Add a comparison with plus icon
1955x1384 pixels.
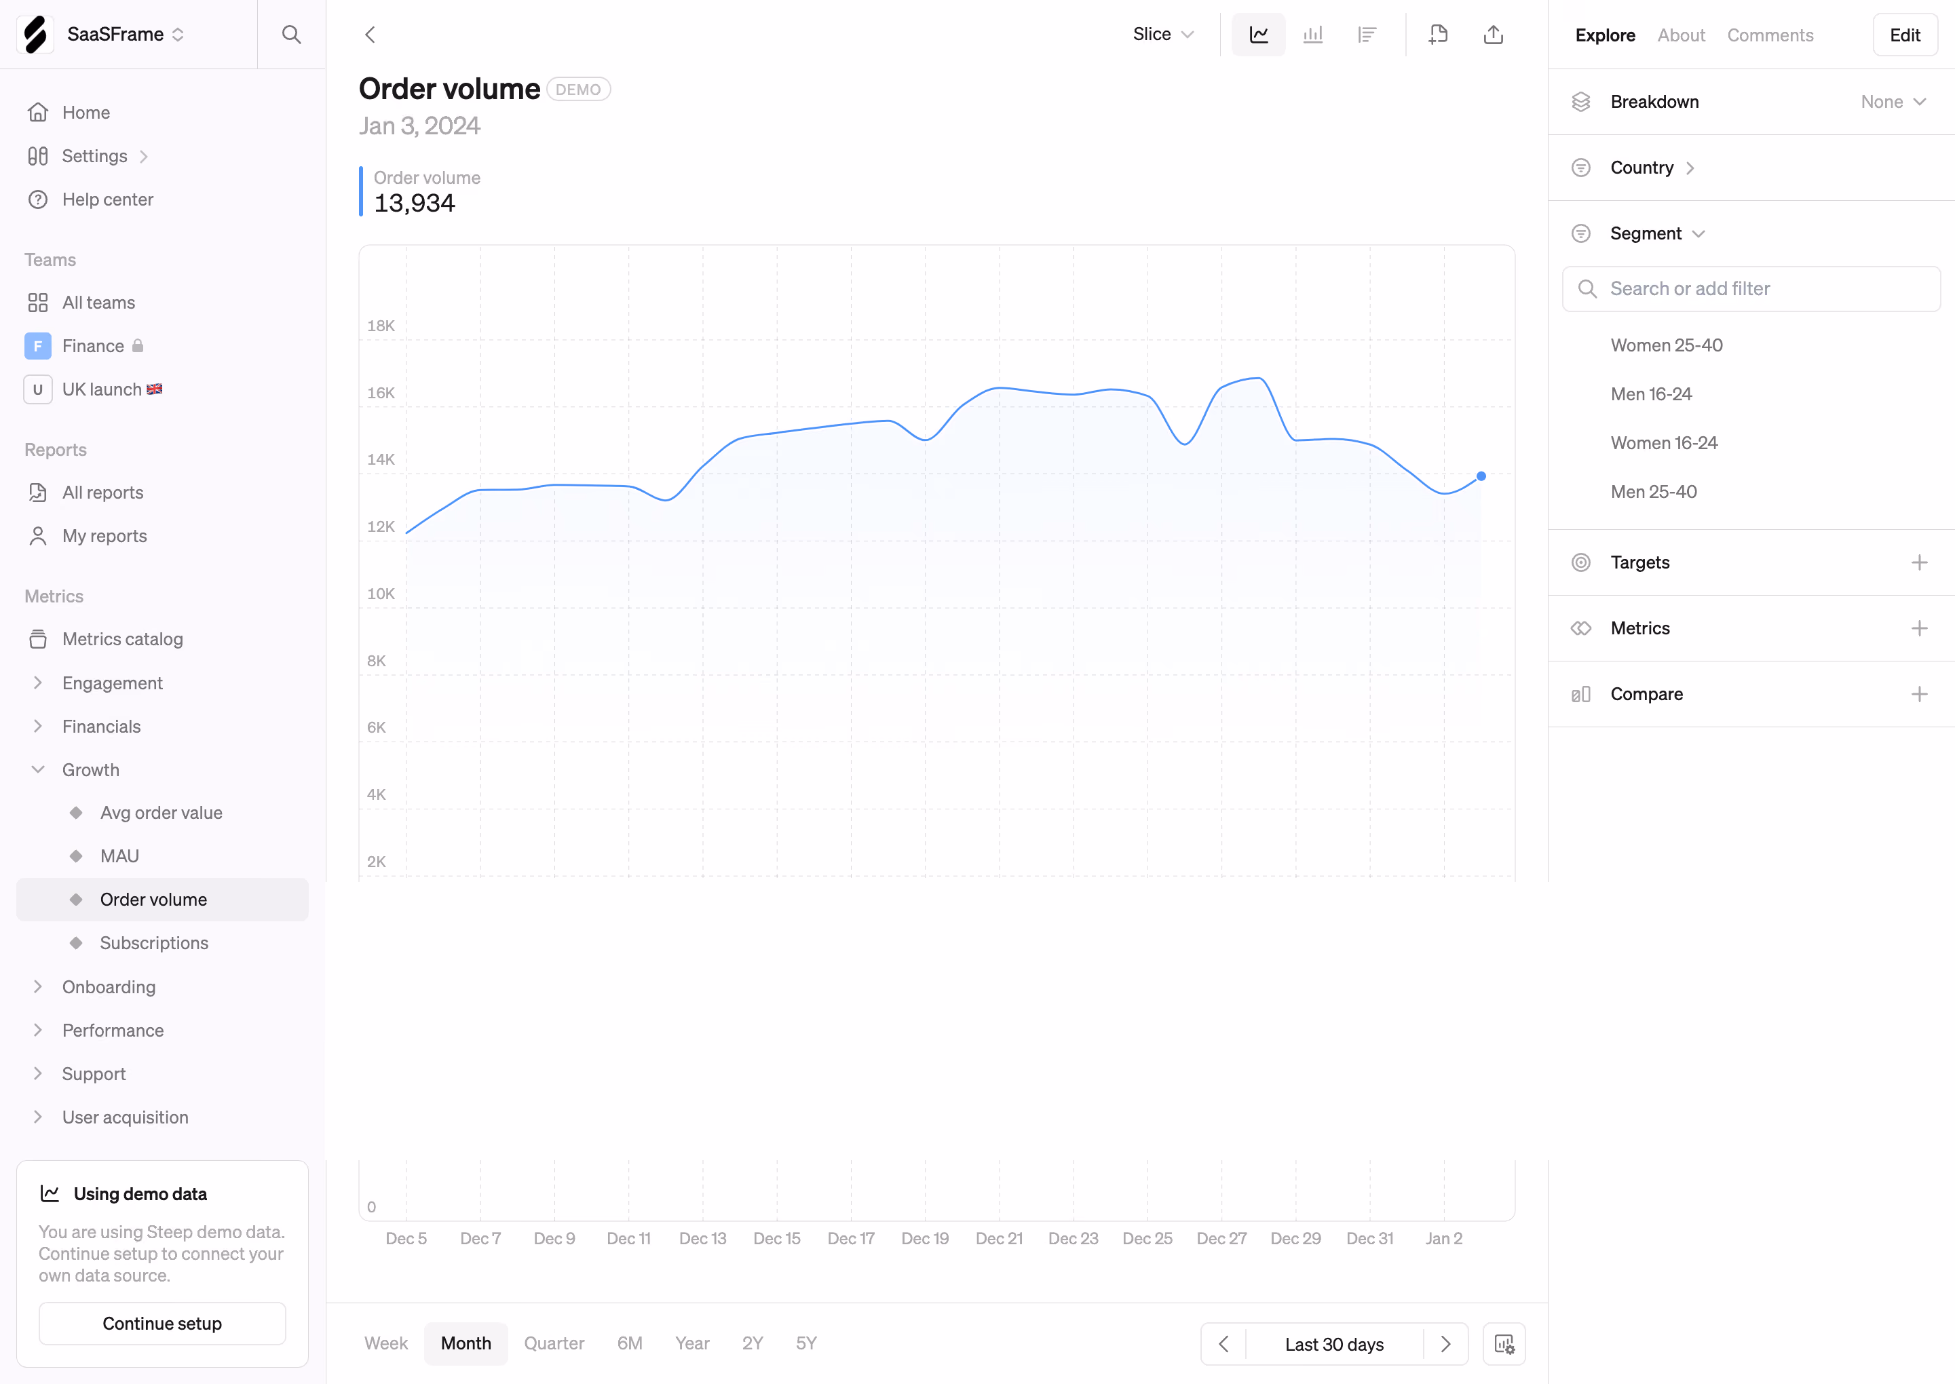click(x=1919, y=695)
